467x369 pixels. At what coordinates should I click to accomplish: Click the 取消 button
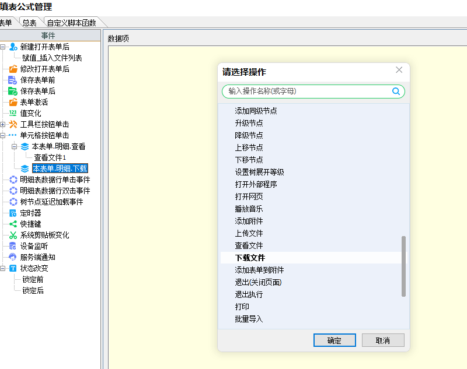(383, 340)
